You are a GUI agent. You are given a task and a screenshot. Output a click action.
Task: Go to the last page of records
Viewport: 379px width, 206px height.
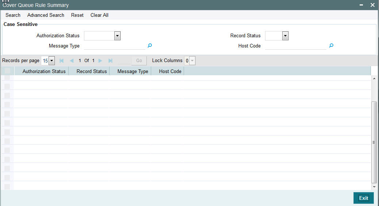(x=110, y=61)
